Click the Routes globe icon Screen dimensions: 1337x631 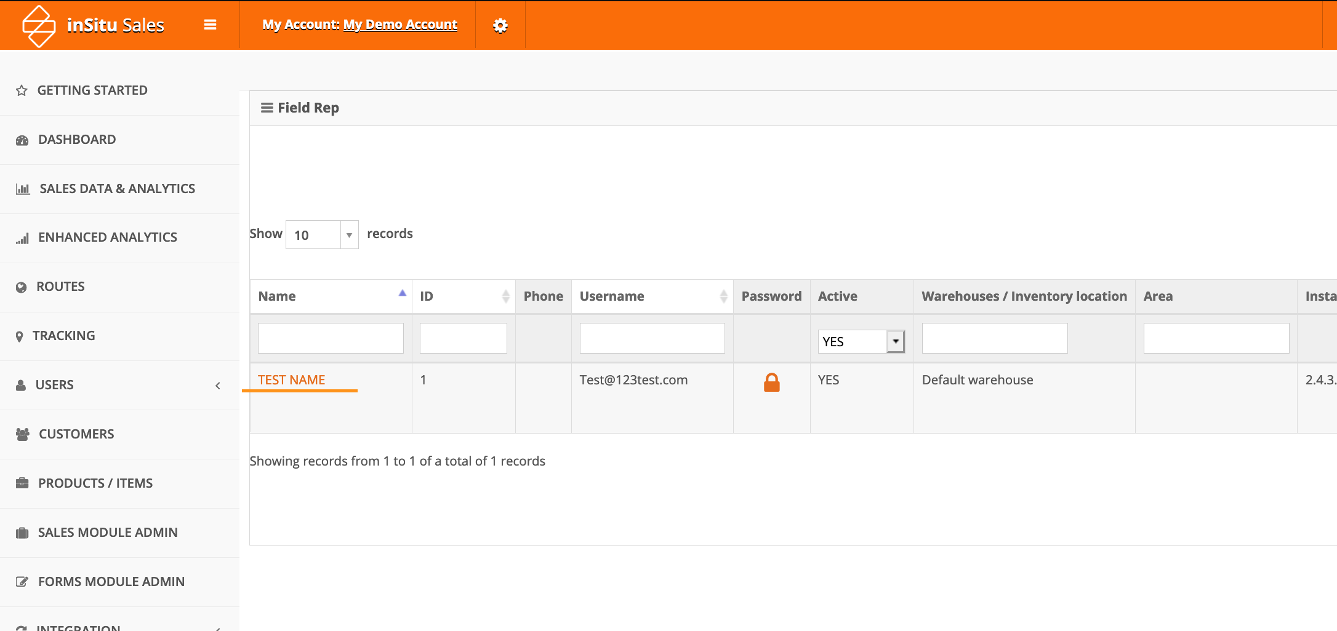click(x=22, y=287)
